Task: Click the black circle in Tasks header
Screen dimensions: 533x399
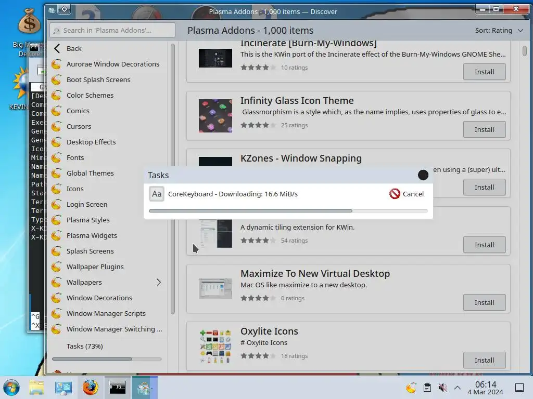Action: click(423, 175)
